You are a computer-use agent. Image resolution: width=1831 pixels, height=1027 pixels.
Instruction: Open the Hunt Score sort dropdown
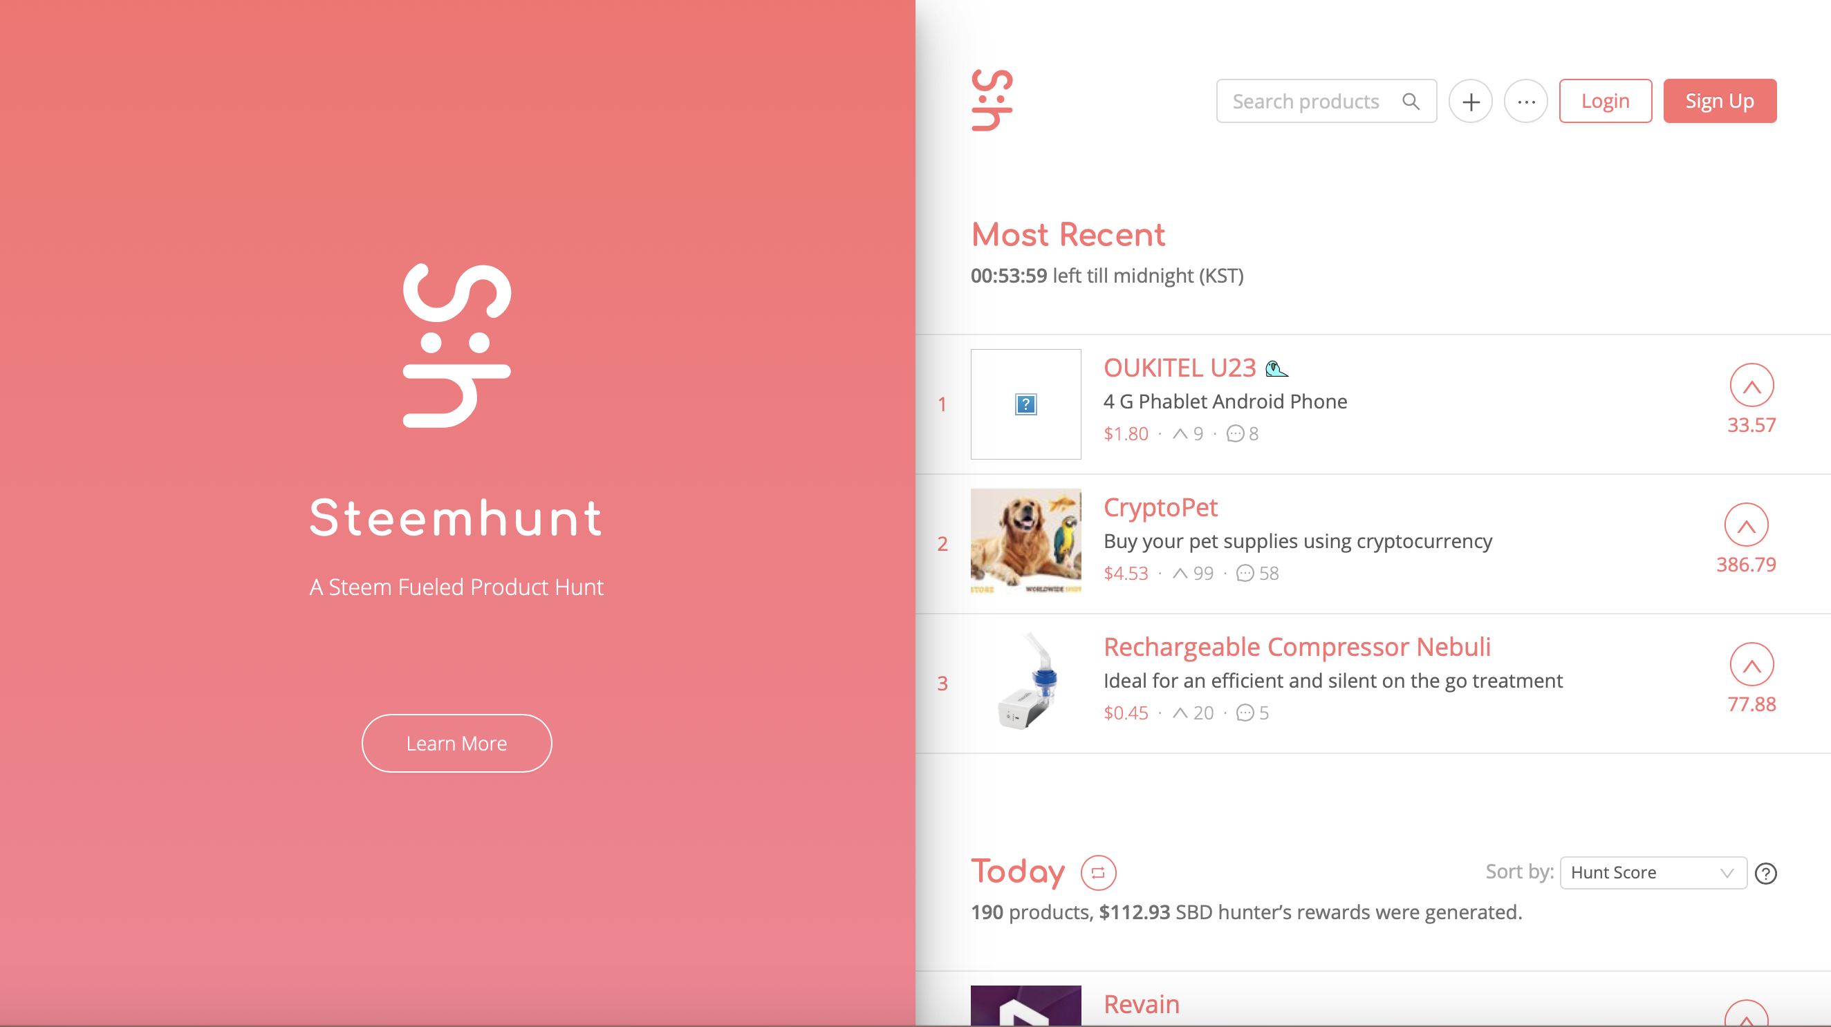[x=1653, y=873]
